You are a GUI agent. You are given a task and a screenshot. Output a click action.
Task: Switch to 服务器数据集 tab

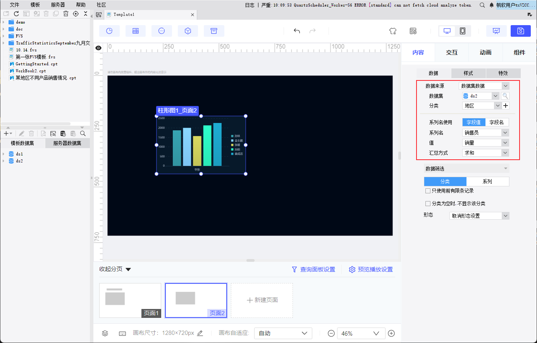(x=67, y=143)
